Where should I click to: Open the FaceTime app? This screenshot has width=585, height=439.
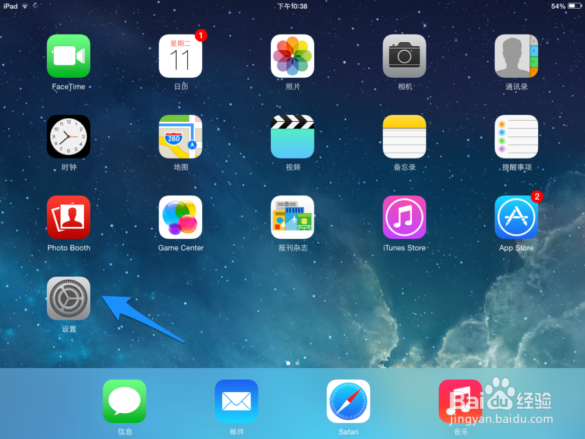pyautogui.click(x=68, y=56)
